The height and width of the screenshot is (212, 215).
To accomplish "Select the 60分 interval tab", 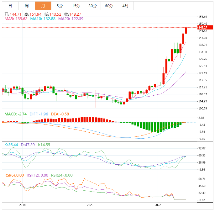I will tap(109, 6).
